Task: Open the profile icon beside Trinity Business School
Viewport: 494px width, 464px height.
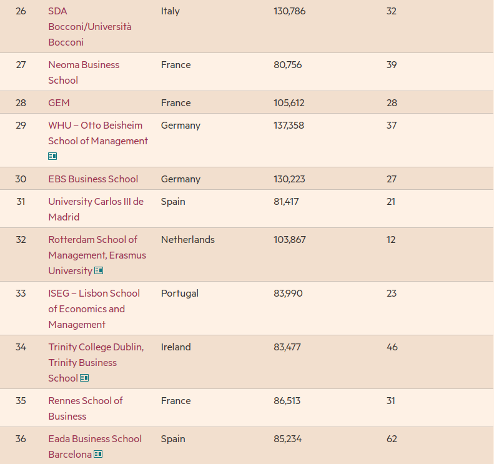Action: click(84, 378)
